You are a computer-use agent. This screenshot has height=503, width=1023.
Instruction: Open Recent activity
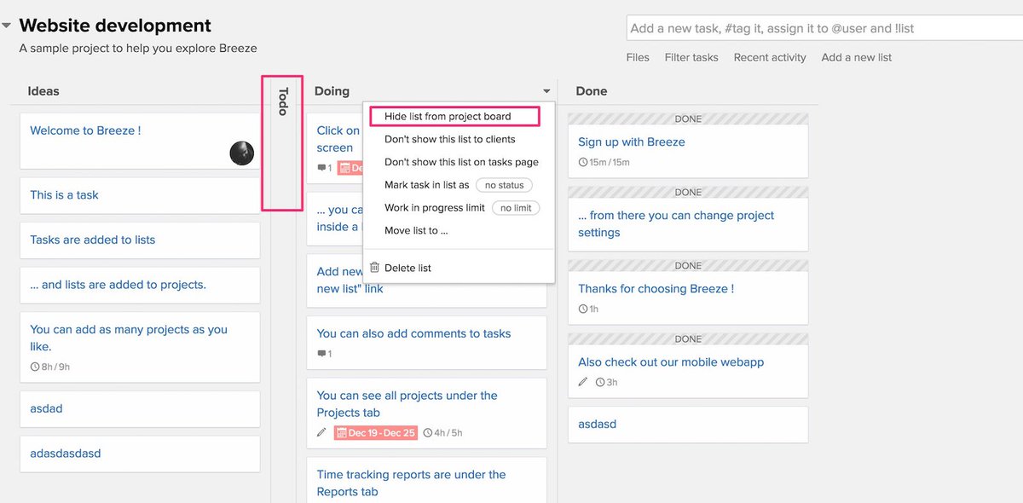click(x=770, y=57)
